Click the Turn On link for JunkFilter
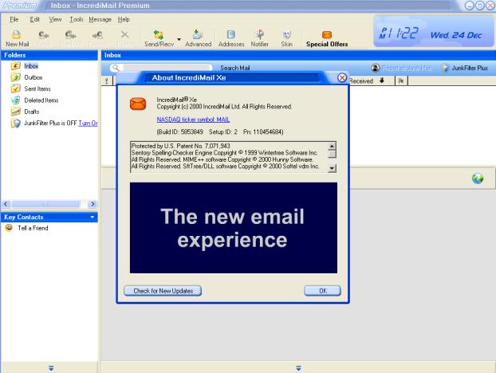The width and height of the screenshot is (496, 373). [88, 123]
